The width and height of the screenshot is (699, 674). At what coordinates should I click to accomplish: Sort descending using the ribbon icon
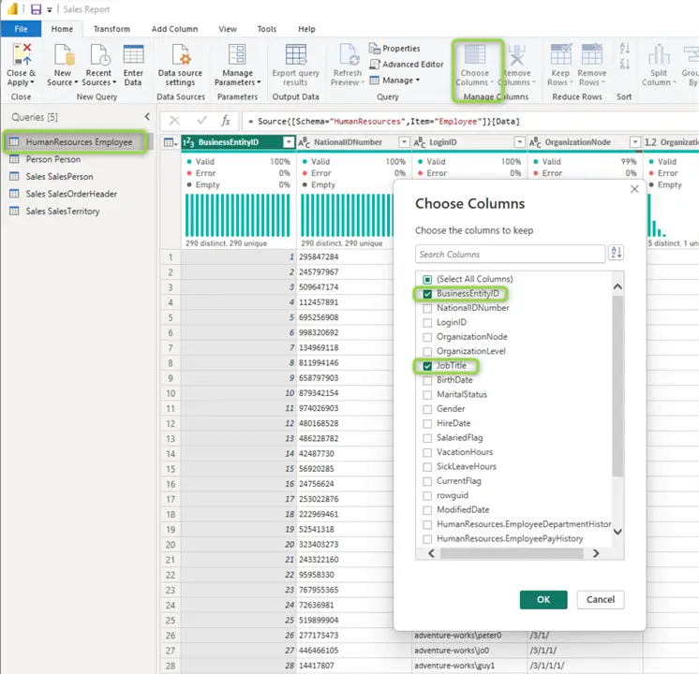click(x=625, y=64)
